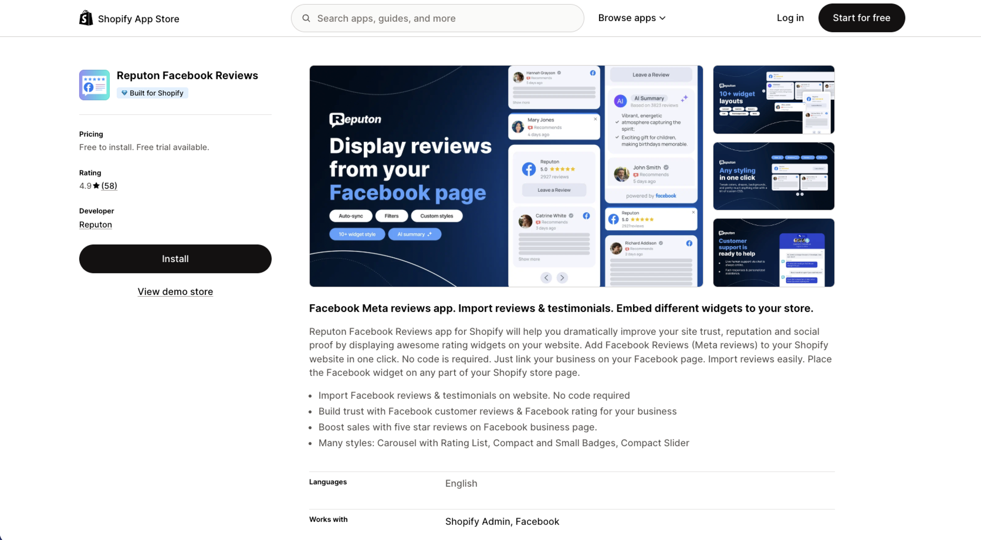Click the Boost sales with five star bullet
Screen dimensions: 981x540
point(458,427)
